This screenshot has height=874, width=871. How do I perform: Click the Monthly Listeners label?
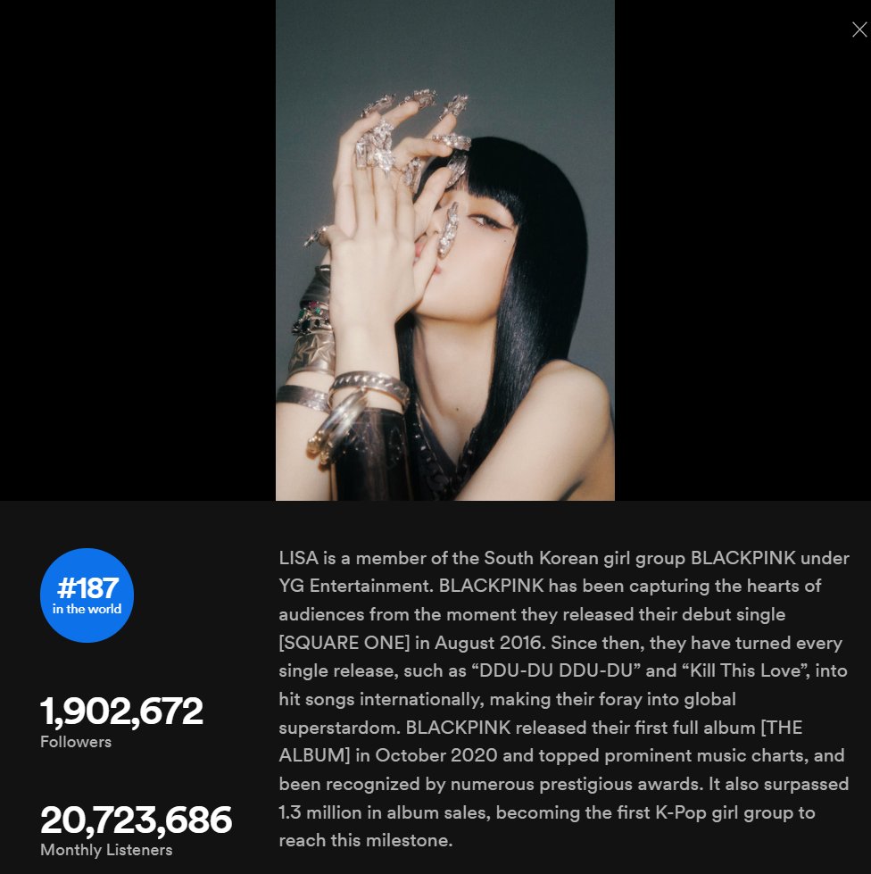click(x=106, y=850)
